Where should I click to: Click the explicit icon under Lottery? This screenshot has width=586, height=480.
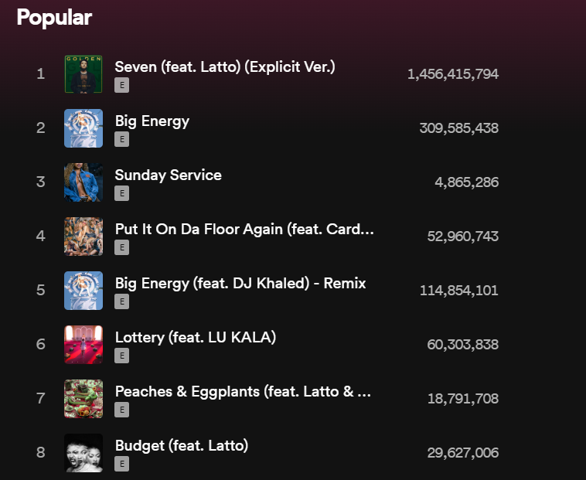[121, 356]
